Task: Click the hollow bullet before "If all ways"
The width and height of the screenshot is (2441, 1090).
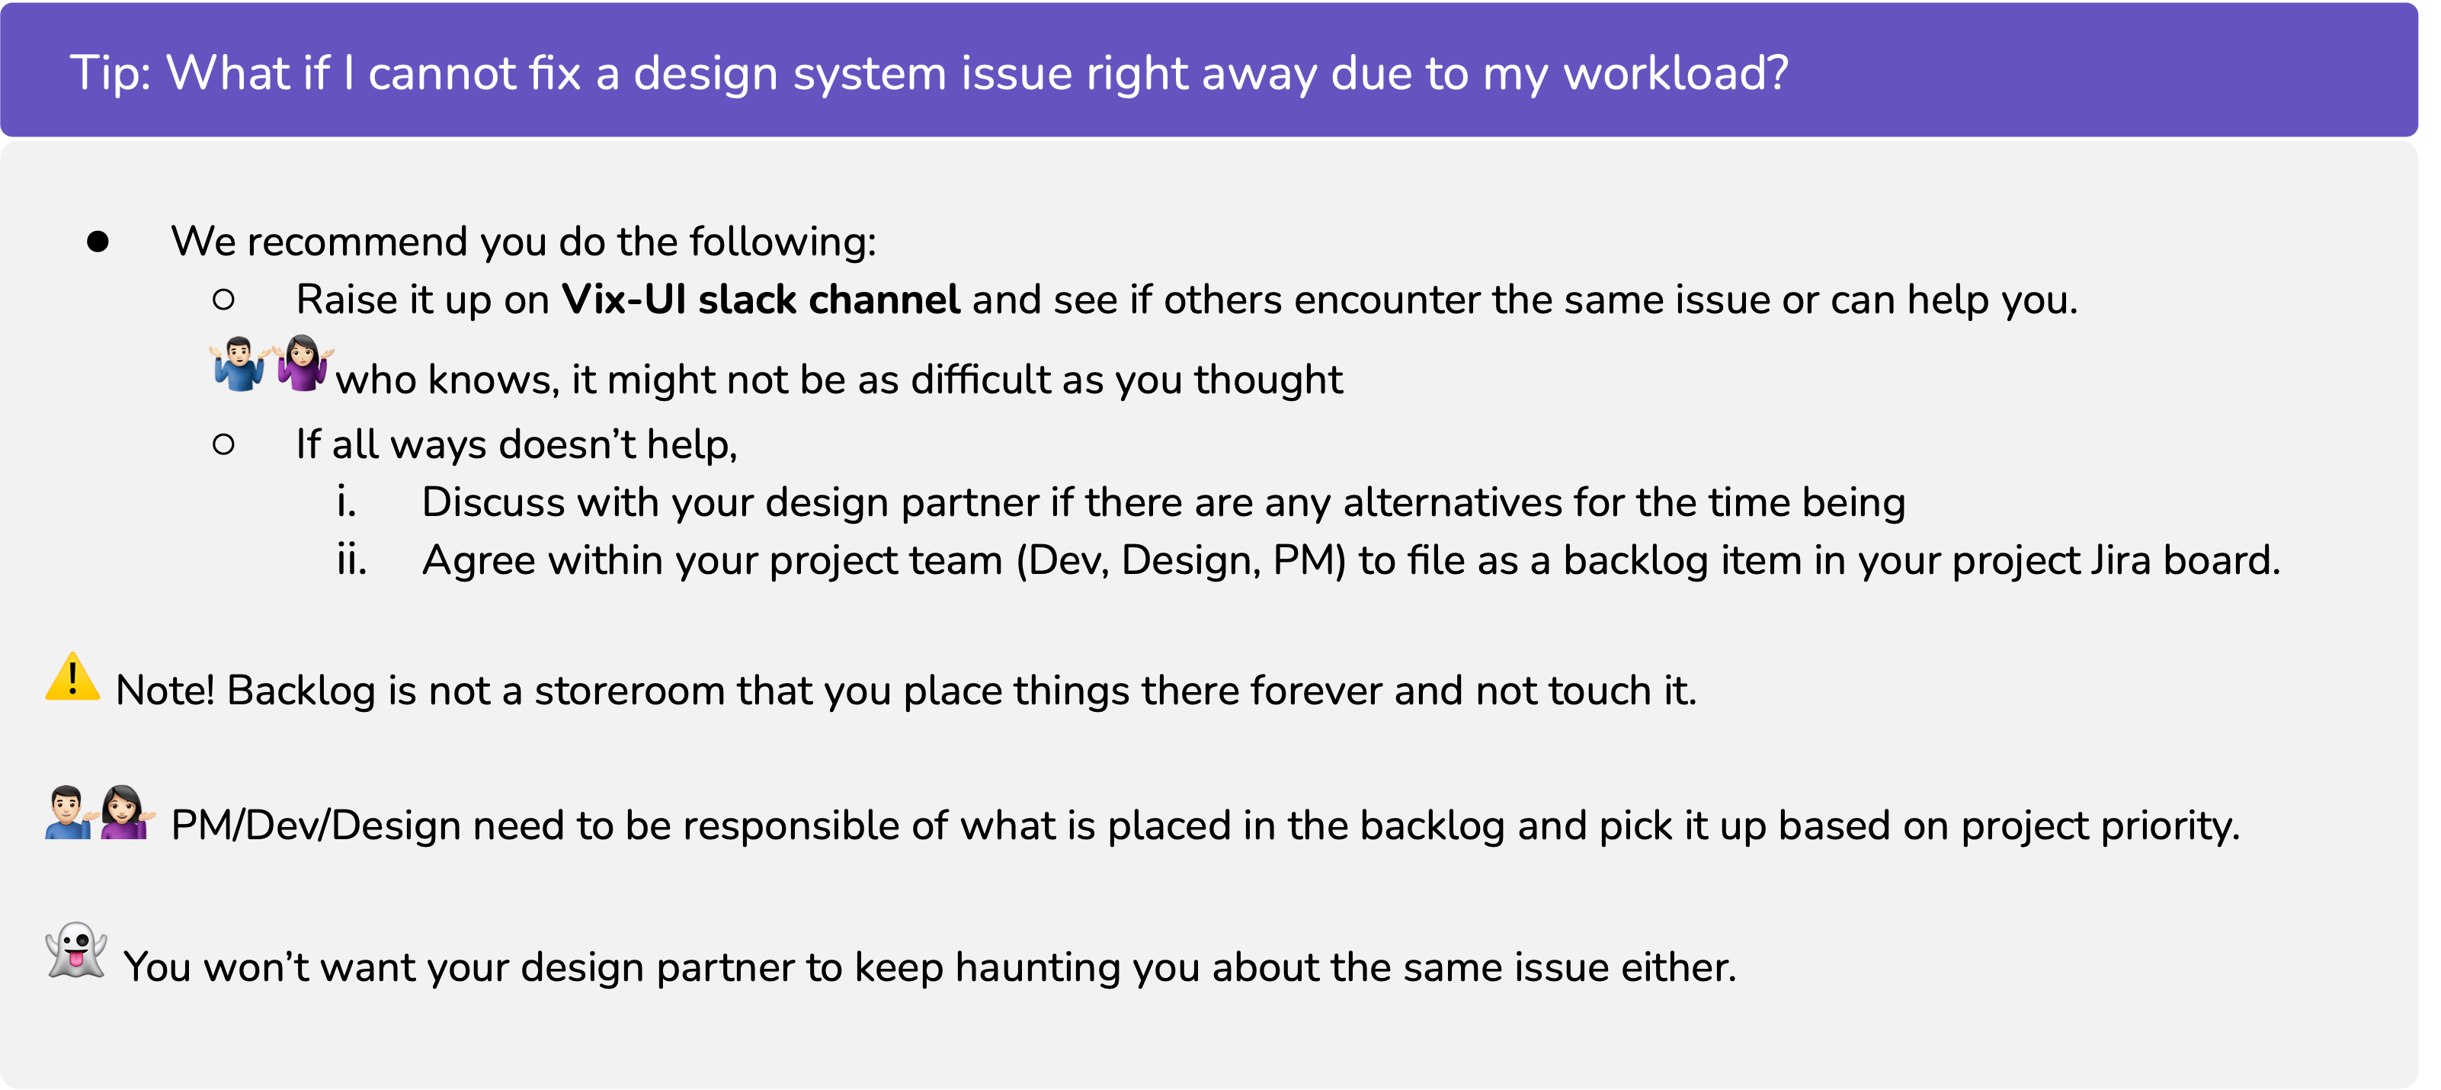Action: click(x=223, y=444)
